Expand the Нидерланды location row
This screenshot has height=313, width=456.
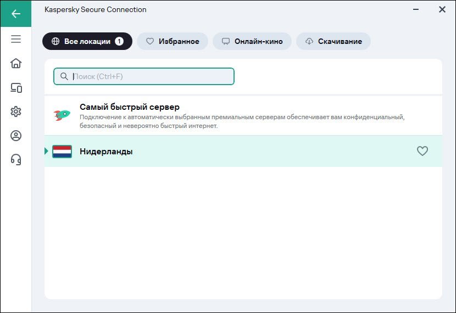point(46,151)
